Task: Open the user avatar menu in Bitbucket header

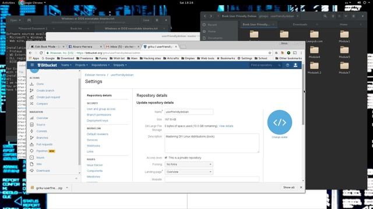Action: point(295,65)
